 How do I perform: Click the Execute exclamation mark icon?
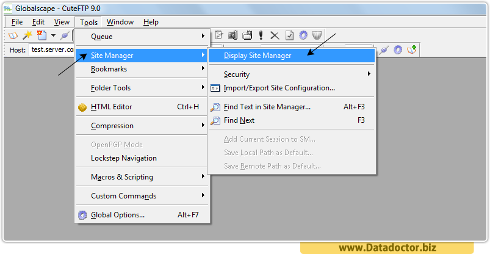click(x=261, y=35)
